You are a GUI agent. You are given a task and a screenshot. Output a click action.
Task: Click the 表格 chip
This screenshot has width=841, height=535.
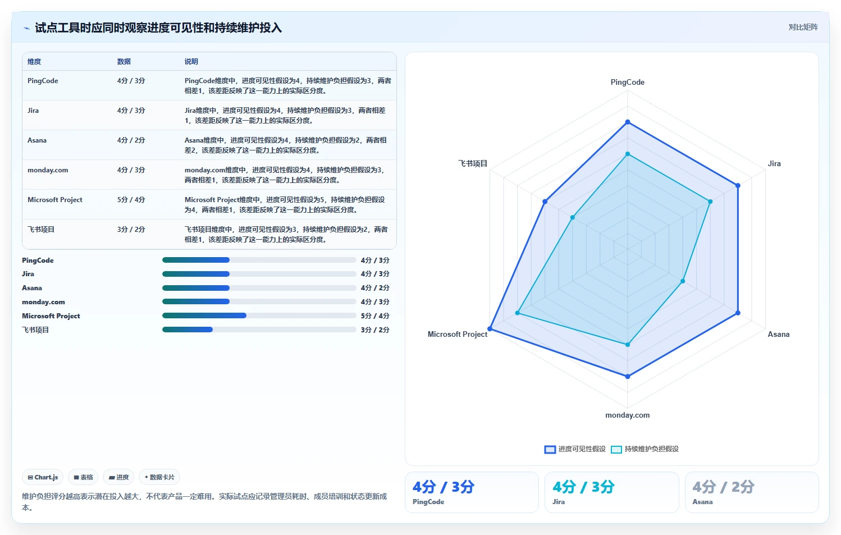coord(83,477)
